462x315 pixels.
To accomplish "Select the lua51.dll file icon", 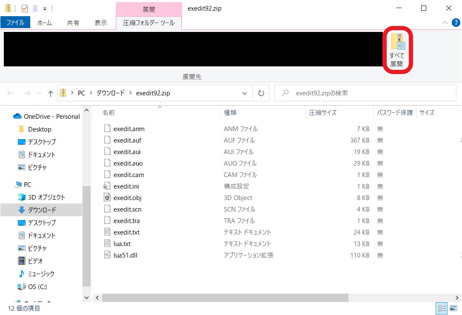I will [107, 255].
